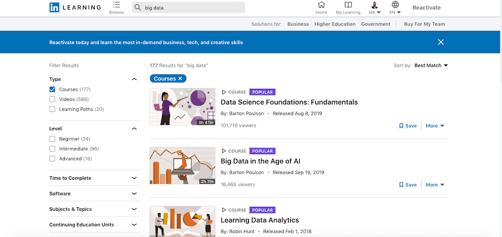The image size is (502, 237).
Task: Collapse the Level filter section
Action: (x=135, y=129)
